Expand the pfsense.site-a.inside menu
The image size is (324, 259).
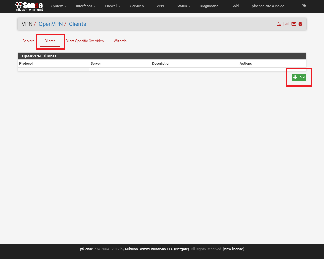coord(270,6)
